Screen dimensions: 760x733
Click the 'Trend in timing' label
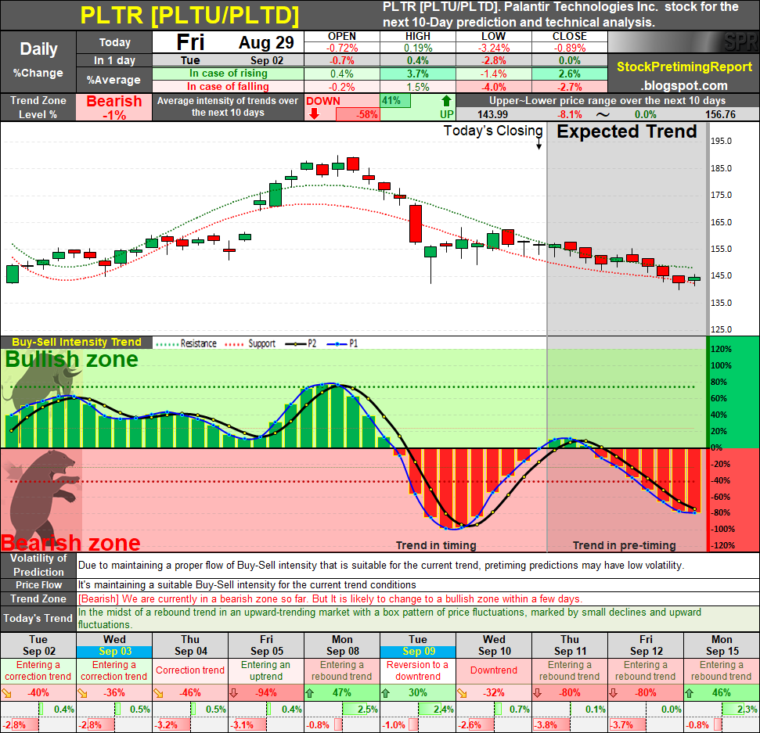436,545
